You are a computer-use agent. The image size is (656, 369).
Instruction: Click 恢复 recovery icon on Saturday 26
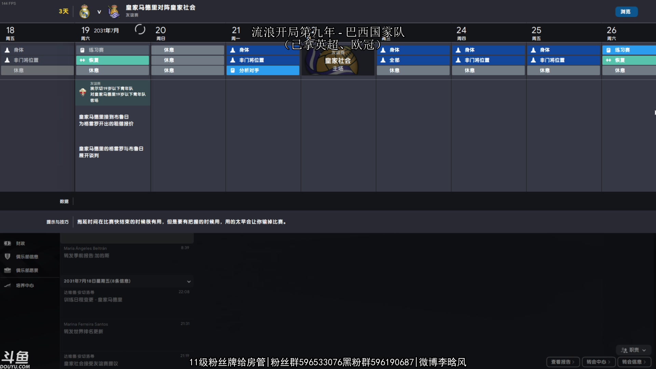(609, 60)
